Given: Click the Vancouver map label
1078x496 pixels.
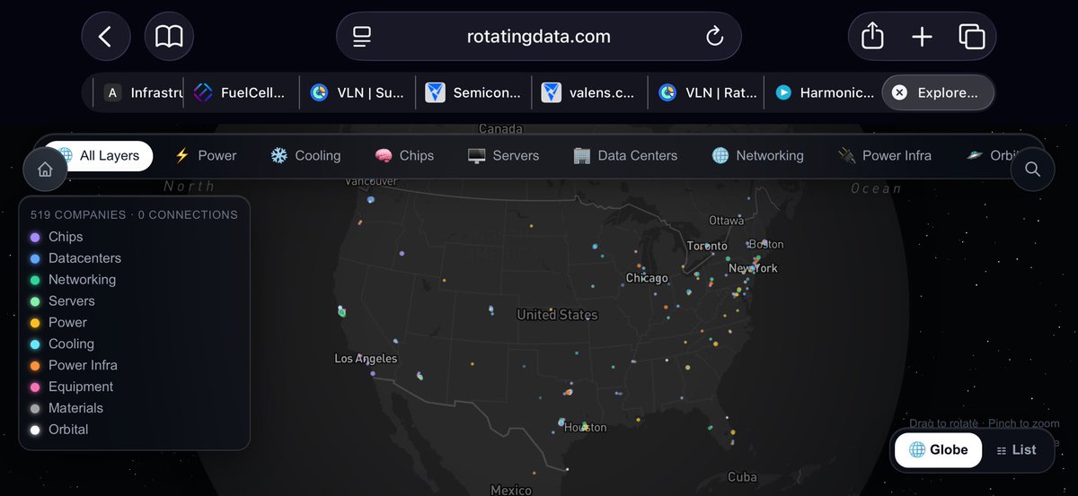Looking at the screenshot, I should (371, 181).
